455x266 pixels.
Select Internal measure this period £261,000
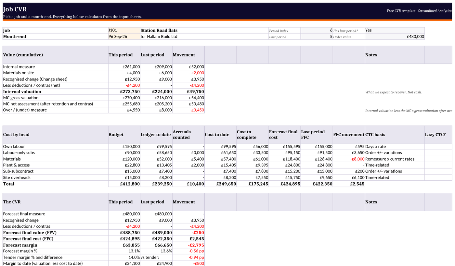pyautogui.click(x=124, y=66)
